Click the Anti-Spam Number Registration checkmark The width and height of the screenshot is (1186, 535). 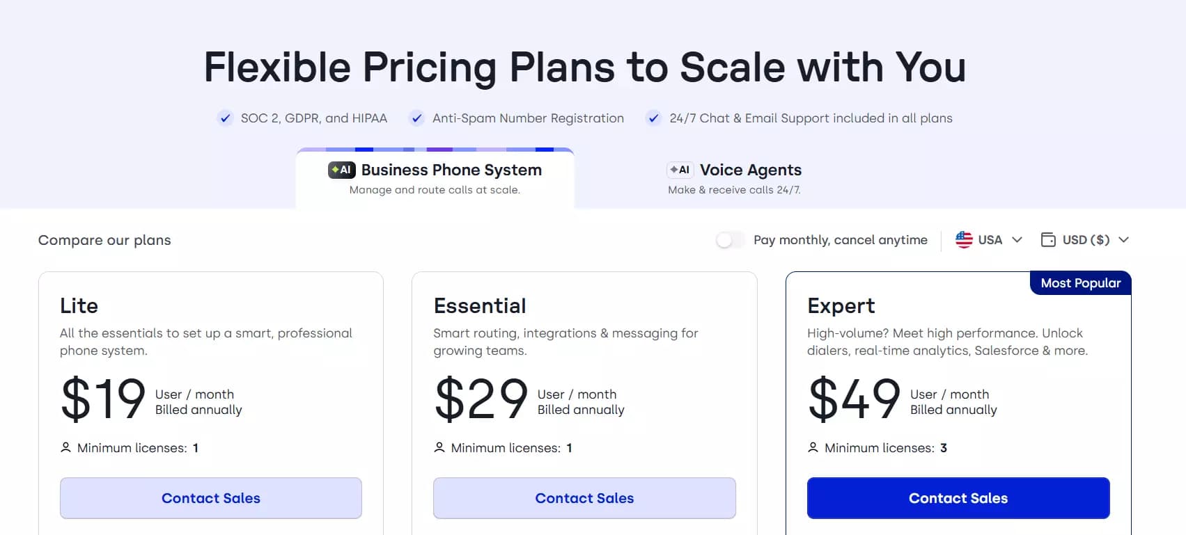[416, 118]
